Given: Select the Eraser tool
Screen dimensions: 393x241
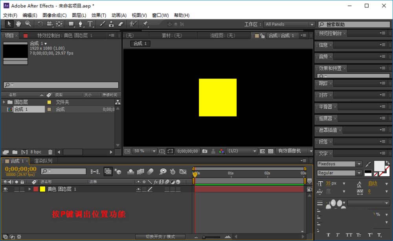Looking at the screenshot, I should click(x=121, y=24).
